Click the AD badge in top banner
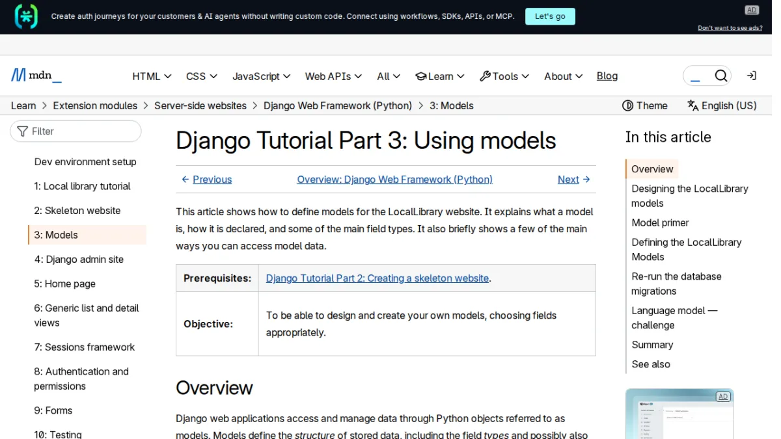The image size is (781, 439). pos(752,10)
